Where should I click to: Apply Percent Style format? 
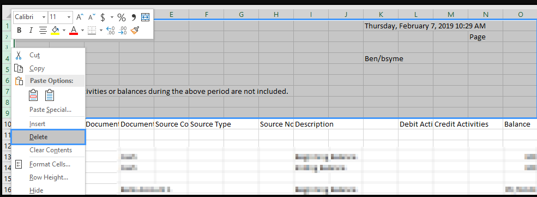pyautogui.click(x=122, y=17)
